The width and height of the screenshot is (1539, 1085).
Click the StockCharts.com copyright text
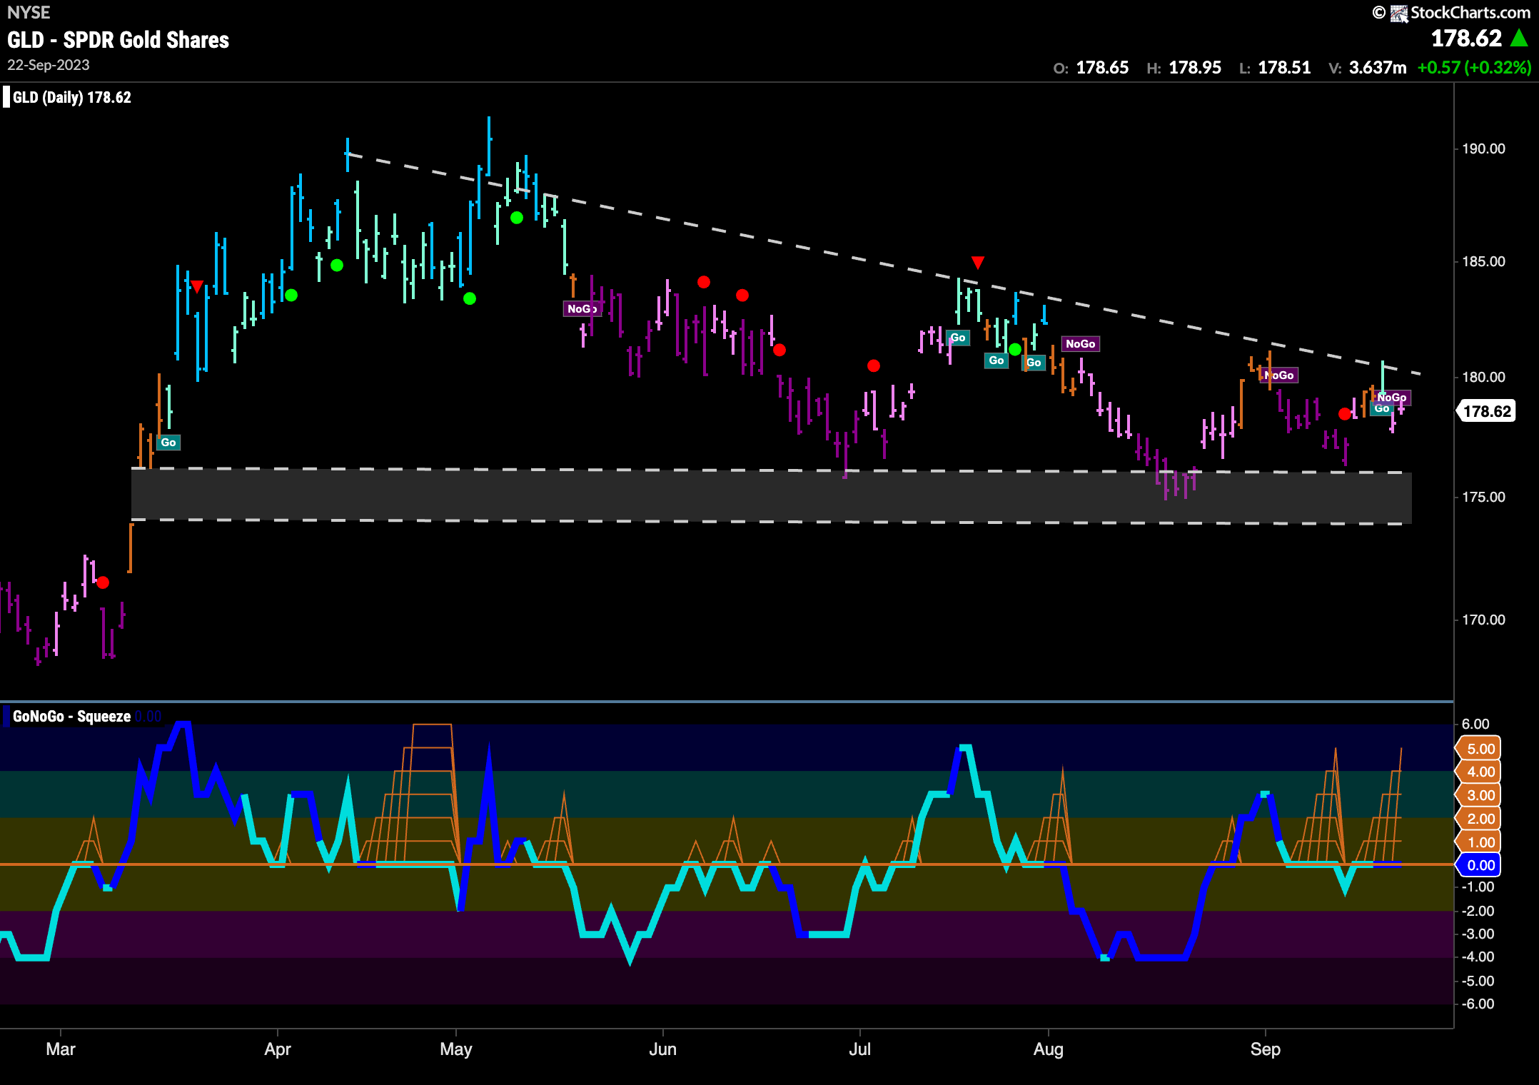(x=1470, y=13)
